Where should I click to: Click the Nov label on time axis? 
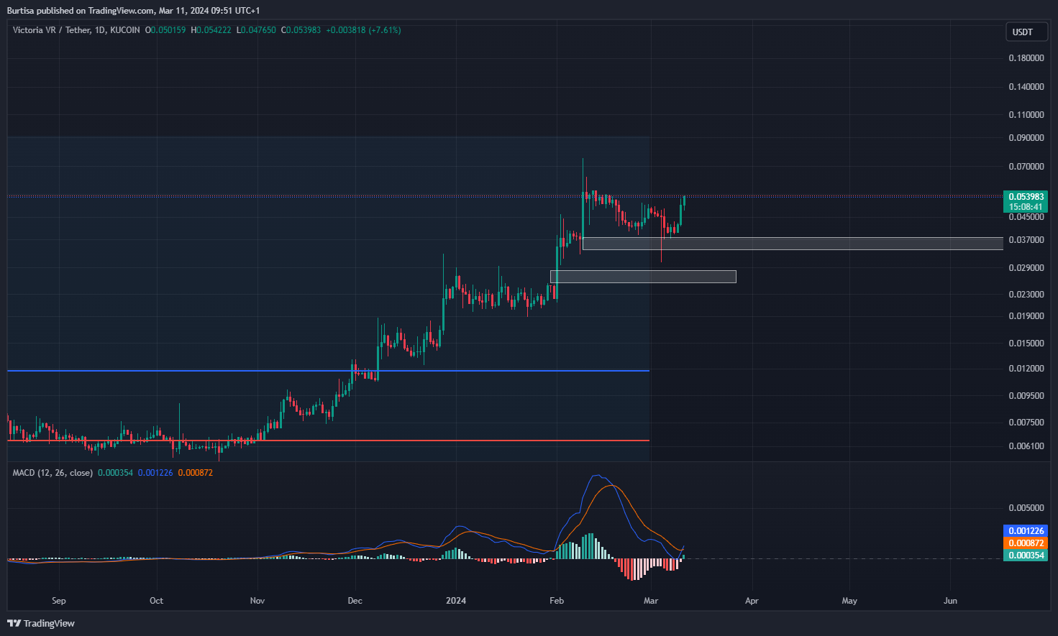pos(257,601)
